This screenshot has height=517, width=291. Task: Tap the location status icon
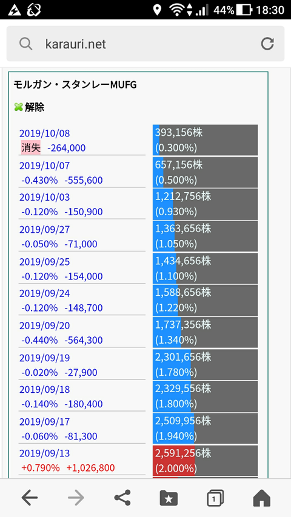tap(158, 10)
